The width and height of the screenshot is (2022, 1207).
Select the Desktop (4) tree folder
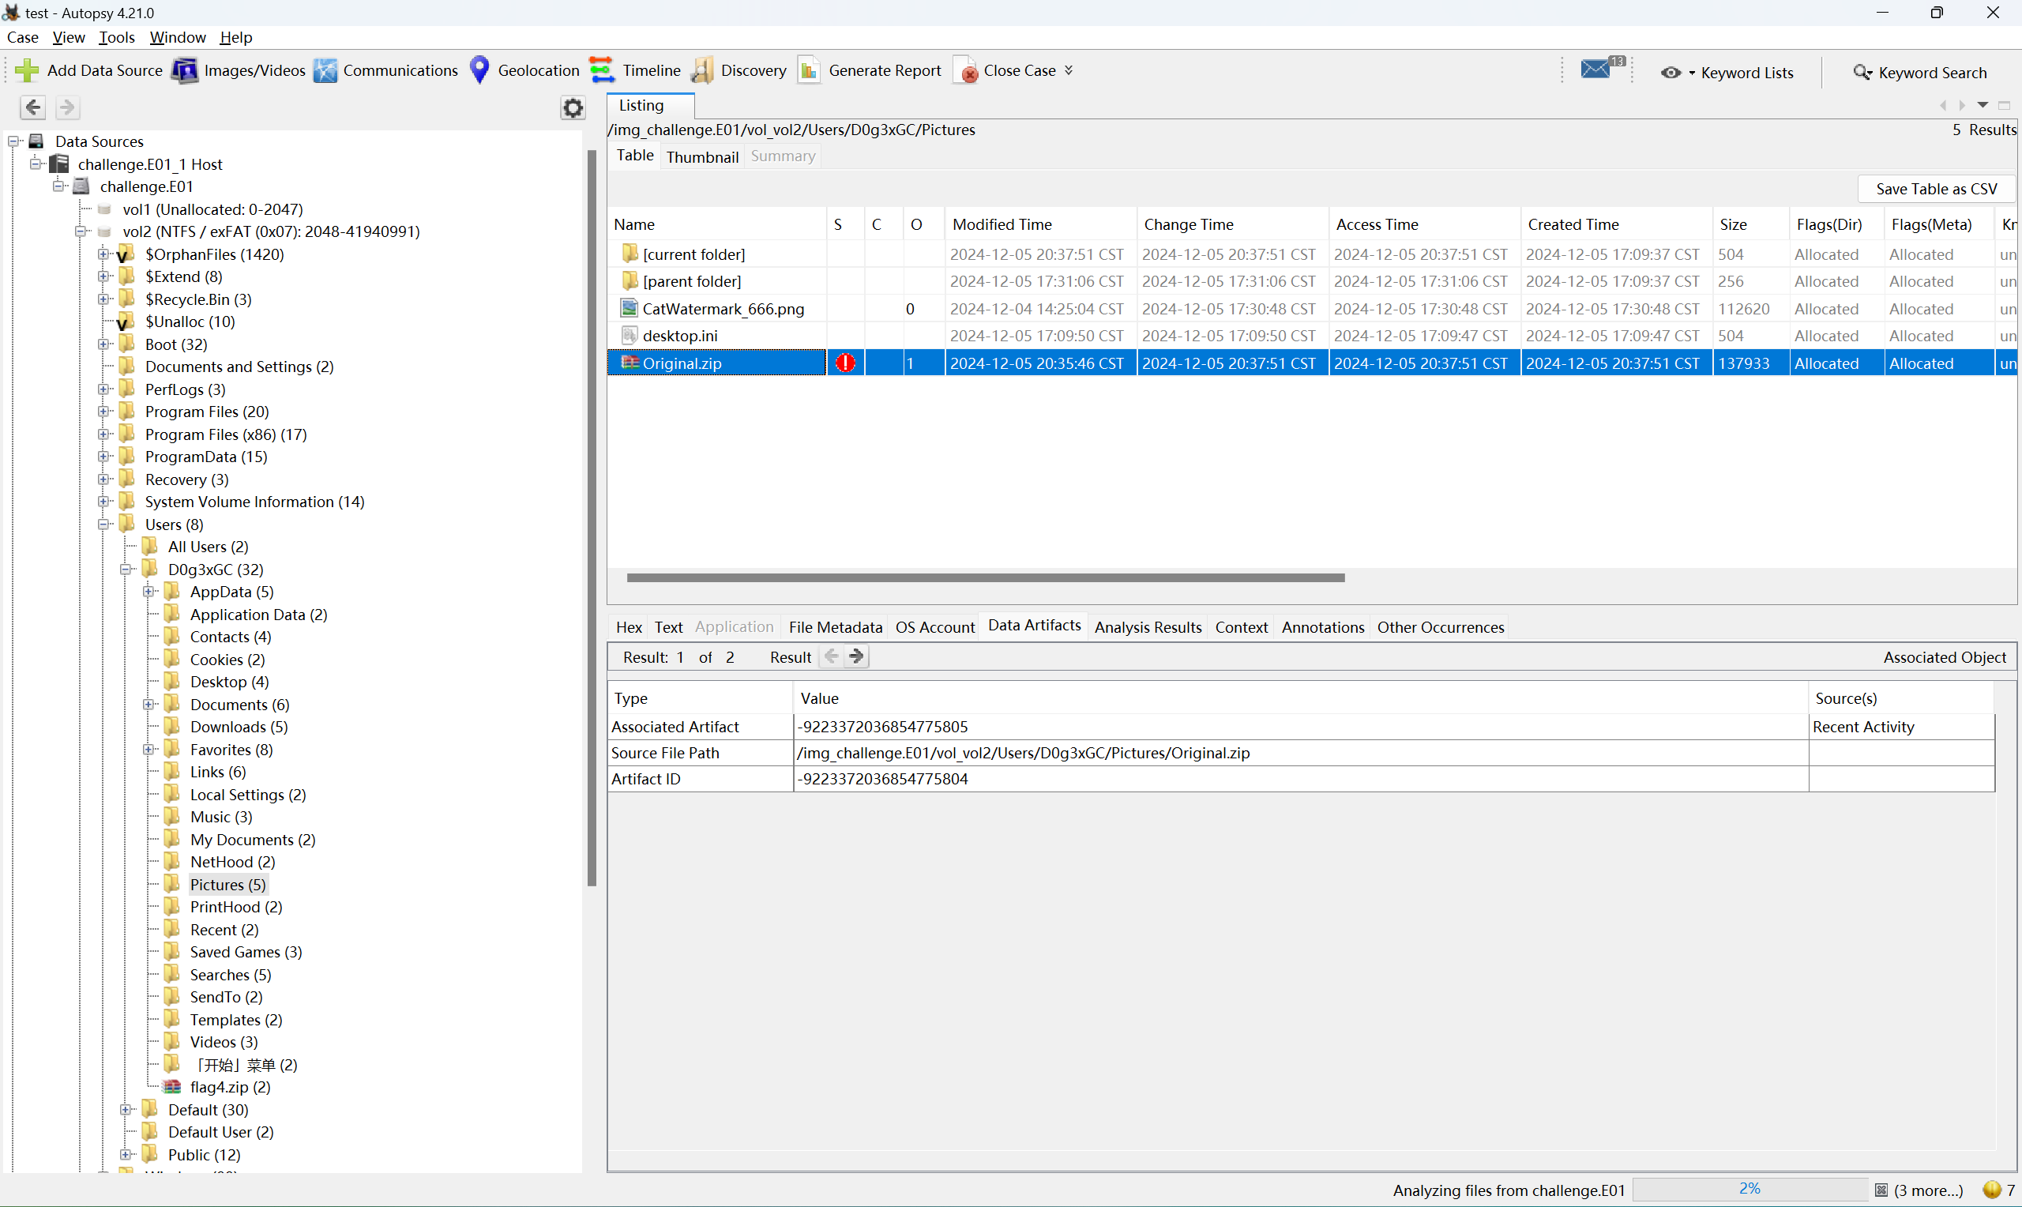229,682
